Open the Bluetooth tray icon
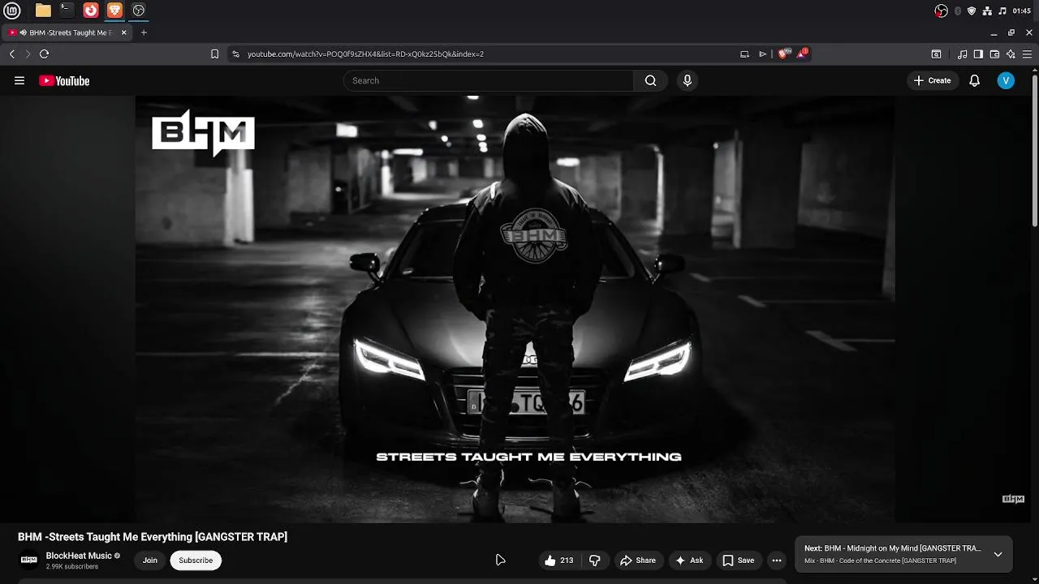The image size is (1039, 584). tap(958, 11)
